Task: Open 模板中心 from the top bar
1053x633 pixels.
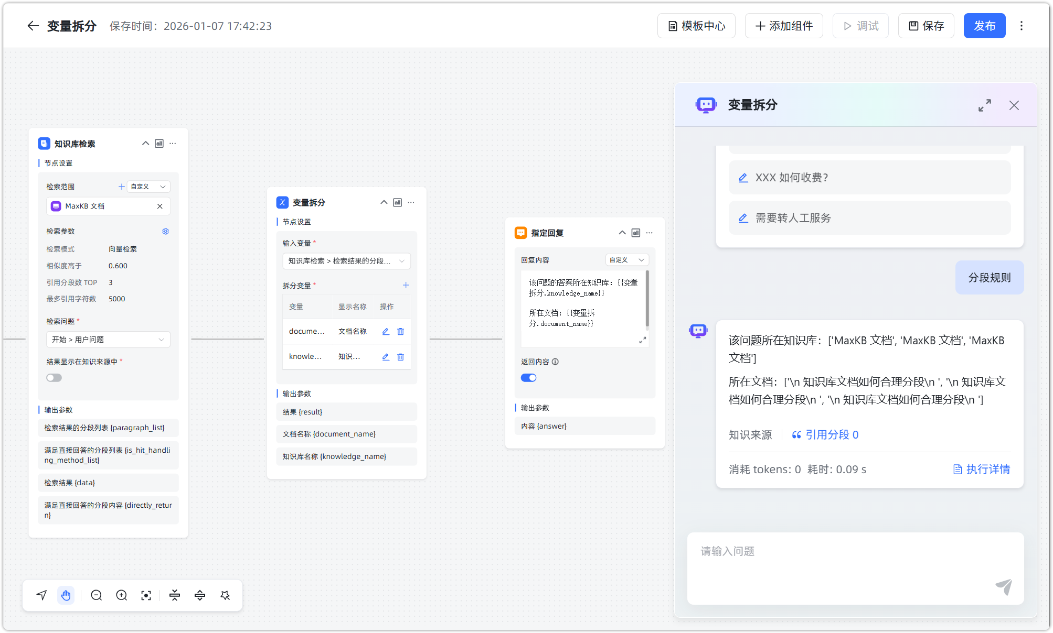Action: click(x=696, y=26)
